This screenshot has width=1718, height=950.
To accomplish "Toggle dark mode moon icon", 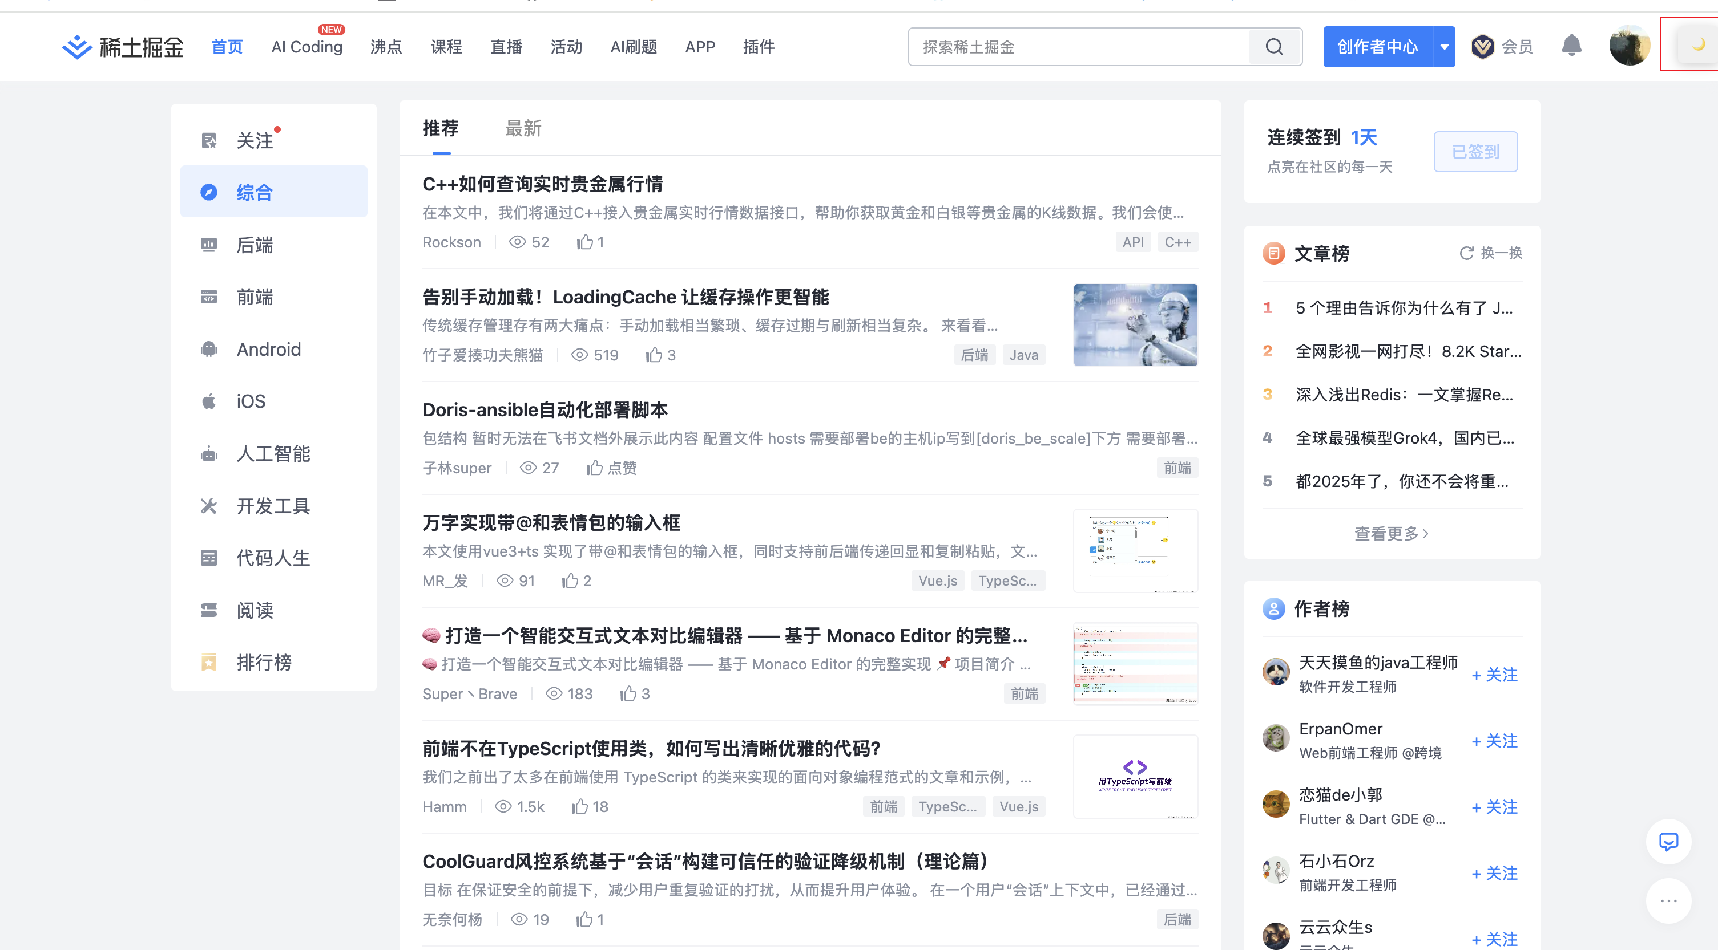I will tap(1698, 44).
